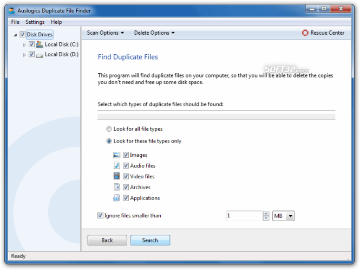Click the Rescue Center lifebuoy icon
This screenshot has height=270, width=360.
coord(305,33)
